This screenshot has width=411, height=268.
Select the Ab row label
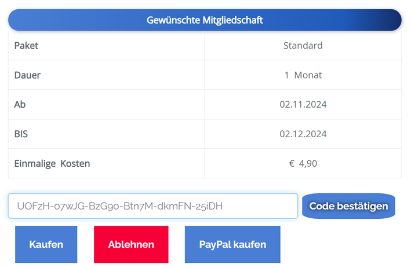point(20,105)
